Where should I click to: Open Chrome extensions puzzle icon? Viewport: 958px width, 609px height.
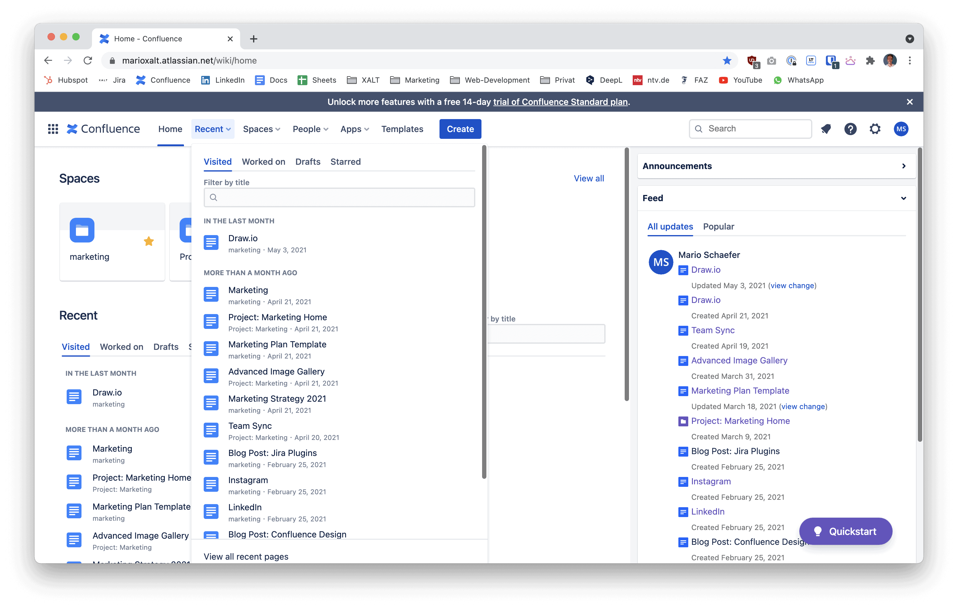(870, 60)
